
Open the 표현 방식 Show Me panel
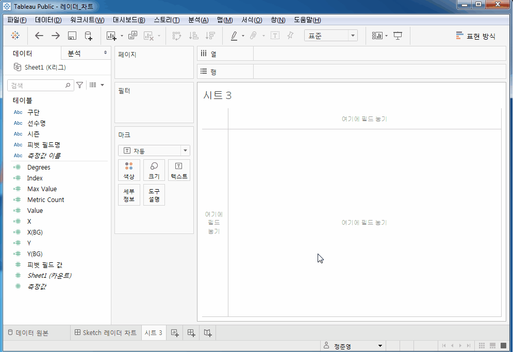(x=476, y=36)
